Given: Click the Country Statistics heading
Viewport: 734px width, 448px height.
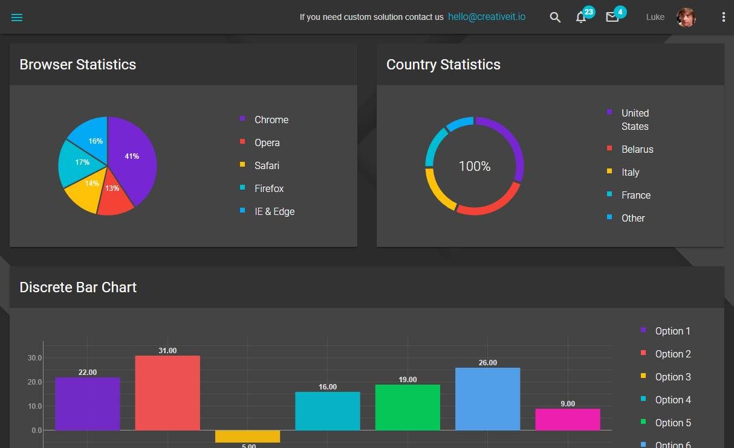Looking at the screenshot, I should pyautogui.click(x=444, y=65).
